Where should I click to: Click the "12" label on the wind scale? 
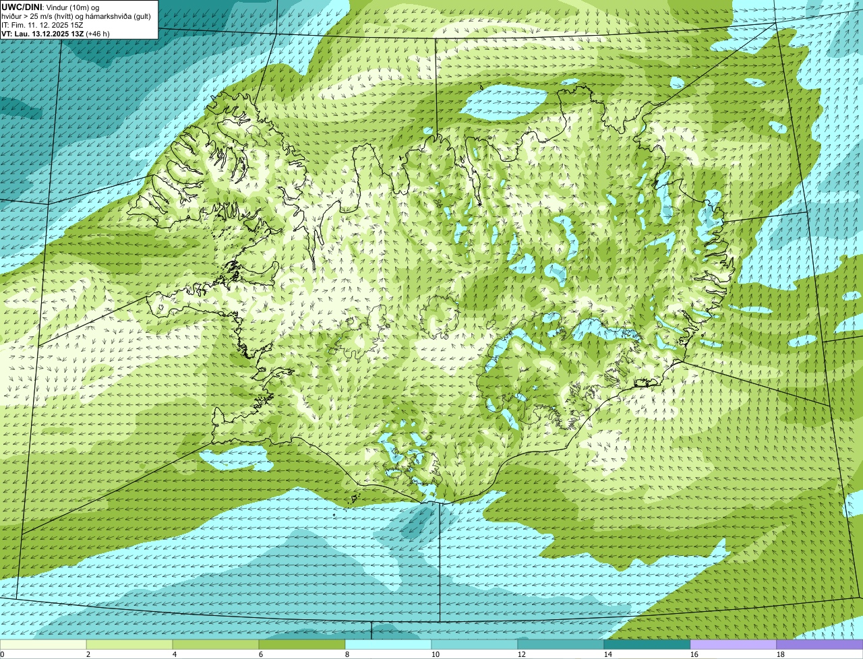pyautogui.click(x=522, y=654)
